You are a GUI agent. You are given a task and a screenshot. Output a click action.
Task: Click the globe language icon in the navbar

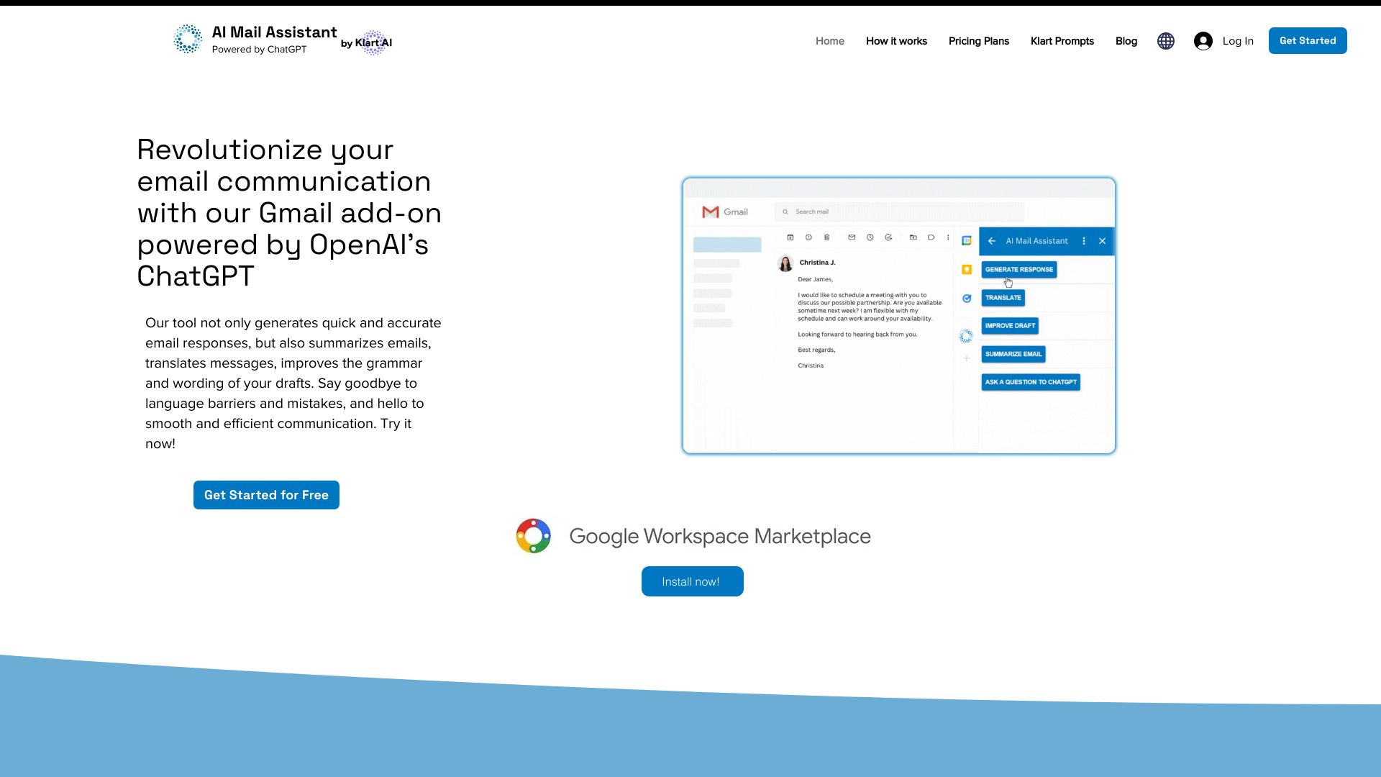point(1165,41)
